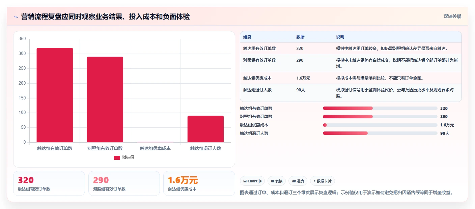This screenshot has width=475, height=209.
Task: Click table value 290 in 数据 column
Action: (x=300, y=60)
